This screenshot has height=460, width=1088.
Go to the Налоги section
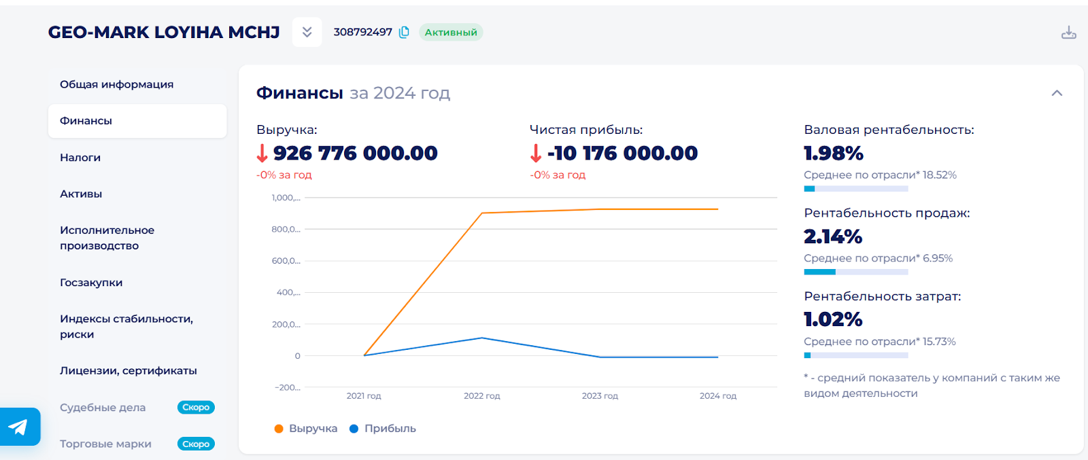click(x=80, y=158)
